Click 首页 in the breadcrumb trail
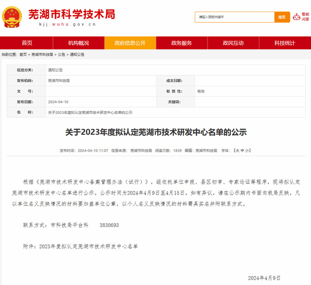This screenshot has width=311, height=285. [x=23, y=54]
